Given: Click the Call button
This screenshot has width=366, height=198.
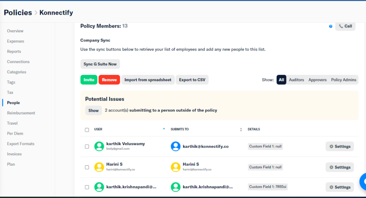Looking at the screenshot, I should click(x=345, y=26).
